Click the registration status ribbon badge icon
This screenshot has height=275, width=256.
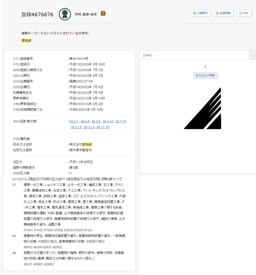[65, 14]
